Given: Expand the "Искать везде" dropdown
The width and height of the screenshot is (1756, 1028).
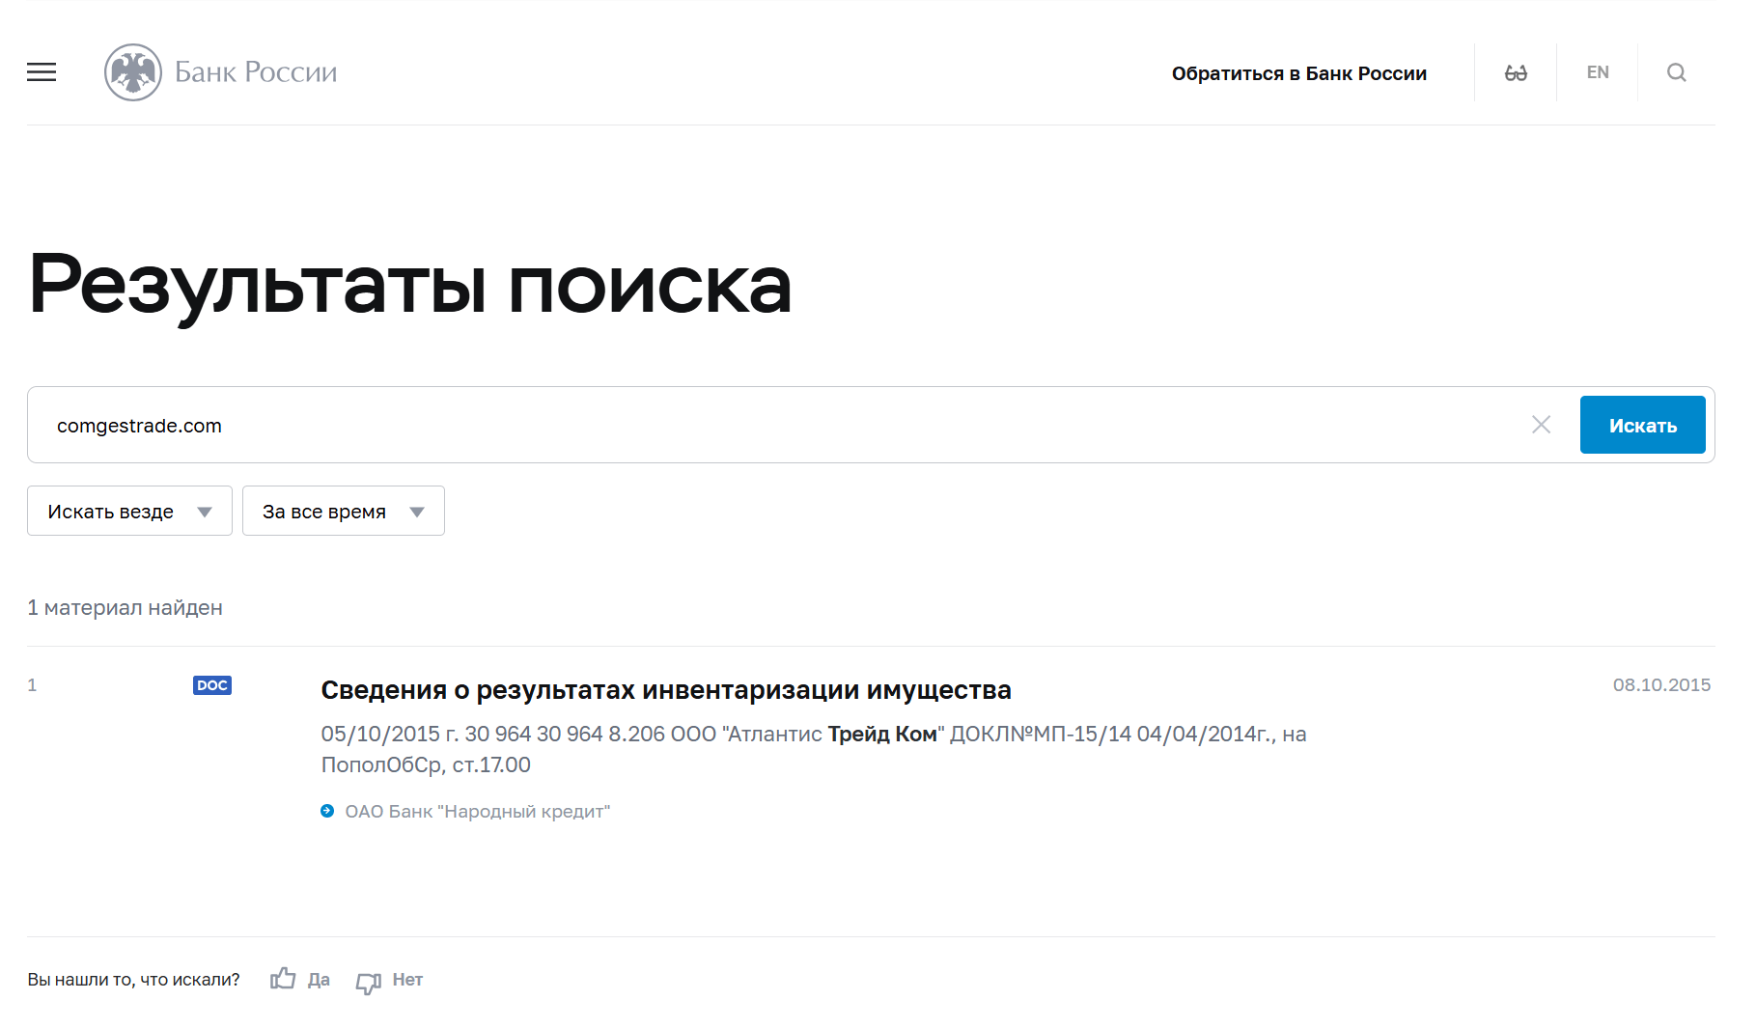Looking at the screenshot, I should pos(129,512).
